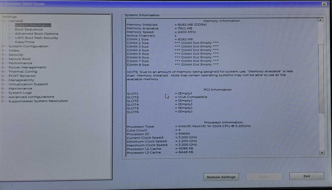Viewport: 332px width, 190px height.
Task: Click the DIMM 8 Size row
Action: [173, 65]
